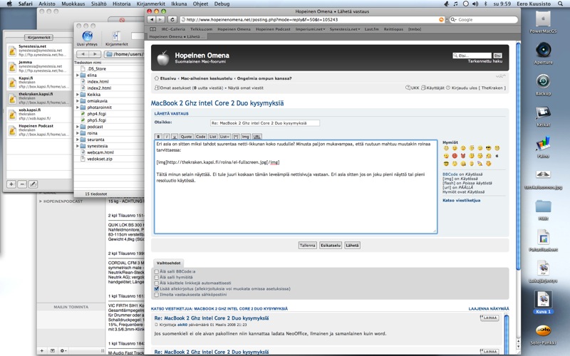Screen dimensions: 570x356
Task: Expand the seuranta folder
Action: [78, 140]
